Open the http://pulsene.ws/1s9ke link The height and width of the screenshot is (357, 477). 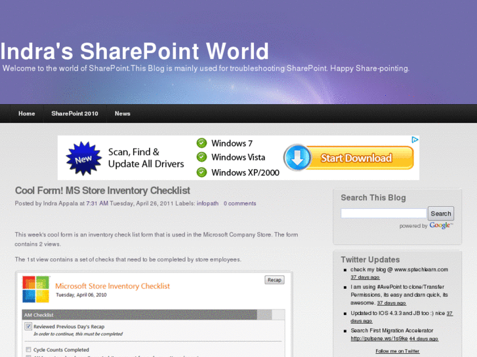click(379, 339)
